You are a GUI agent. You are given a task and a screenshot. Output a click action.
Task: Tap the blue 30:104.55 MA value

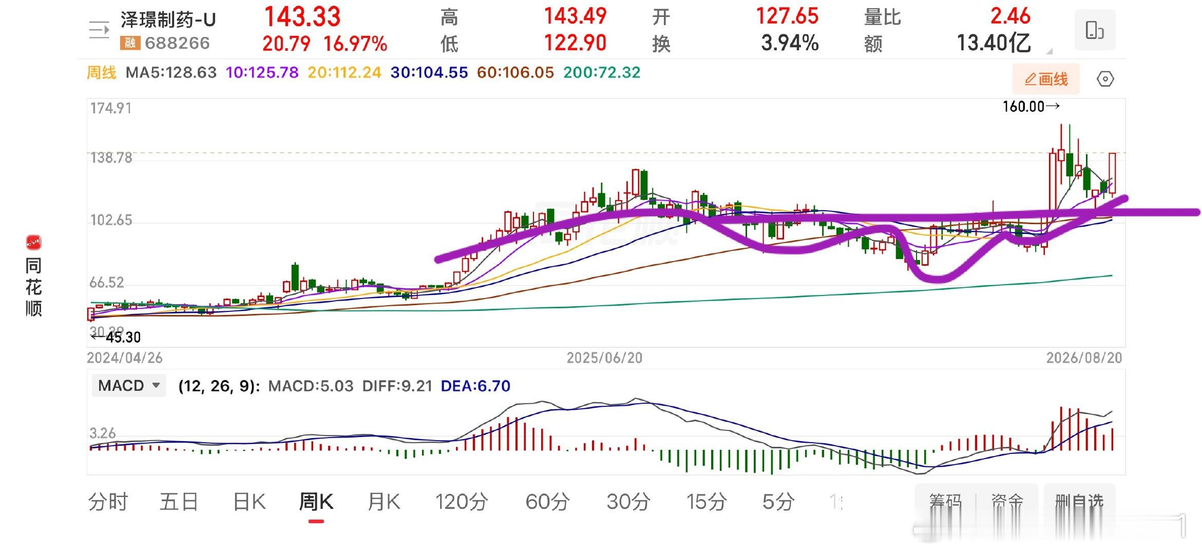point(429,72)
